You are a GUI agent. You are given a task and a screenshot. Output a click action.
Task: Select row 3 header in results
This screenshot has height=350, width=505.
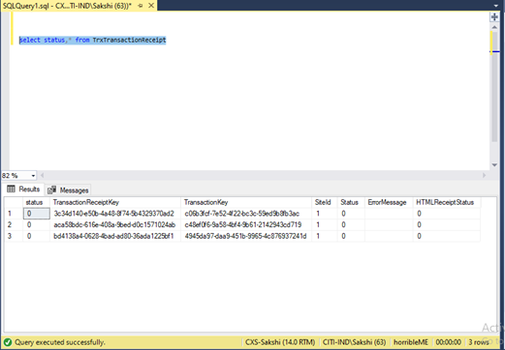point(14,236)
